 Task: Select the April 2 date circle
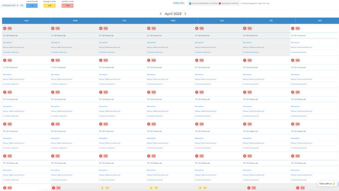point(5,60)
